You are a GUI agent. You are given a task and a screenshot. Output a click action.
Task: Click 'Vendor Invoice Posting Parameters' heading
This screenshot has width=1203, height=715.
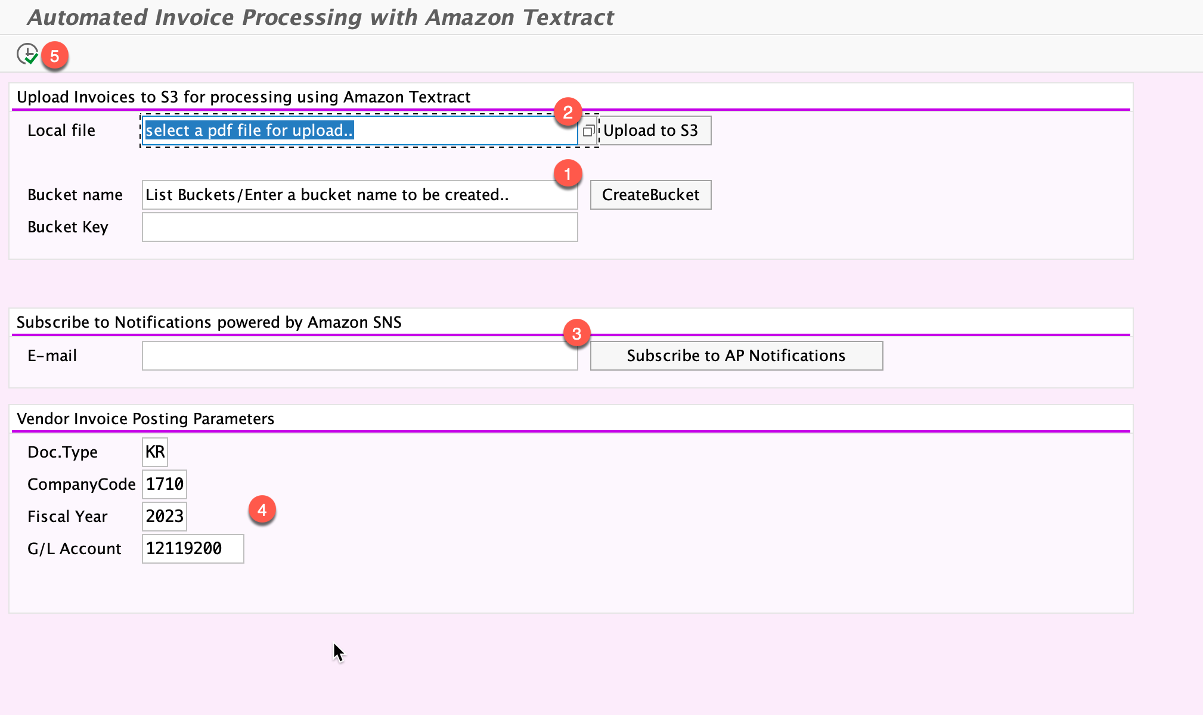click(x=145, y=419)
